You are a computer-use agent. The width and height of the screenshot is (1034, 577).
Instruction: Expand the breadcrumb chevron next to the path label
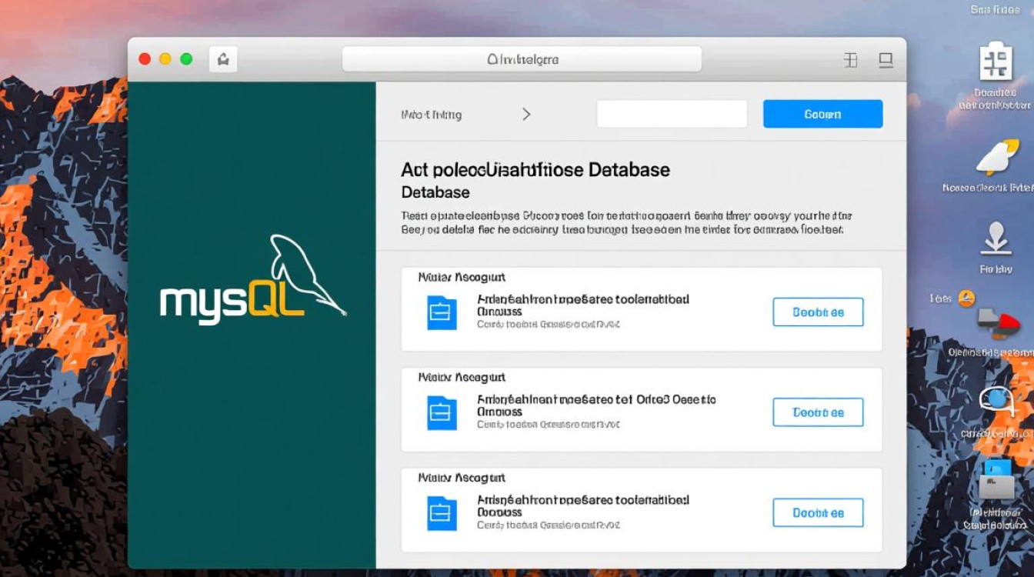(527, 113)
